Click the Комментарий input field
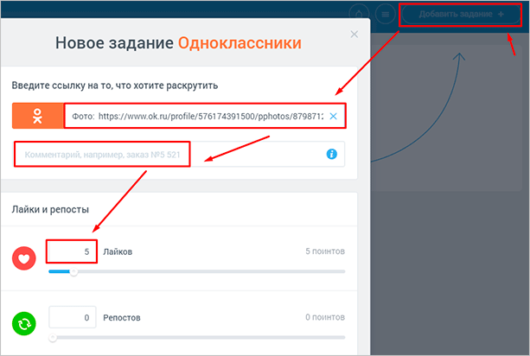The image size is (530, 356). [179, 155]
